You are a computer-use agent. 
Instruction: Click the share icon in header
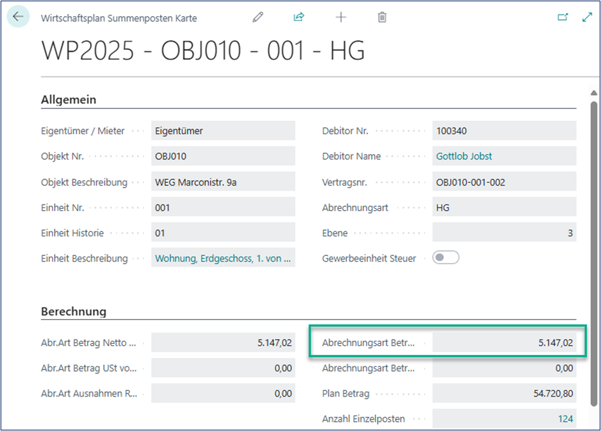pos(299,18)
